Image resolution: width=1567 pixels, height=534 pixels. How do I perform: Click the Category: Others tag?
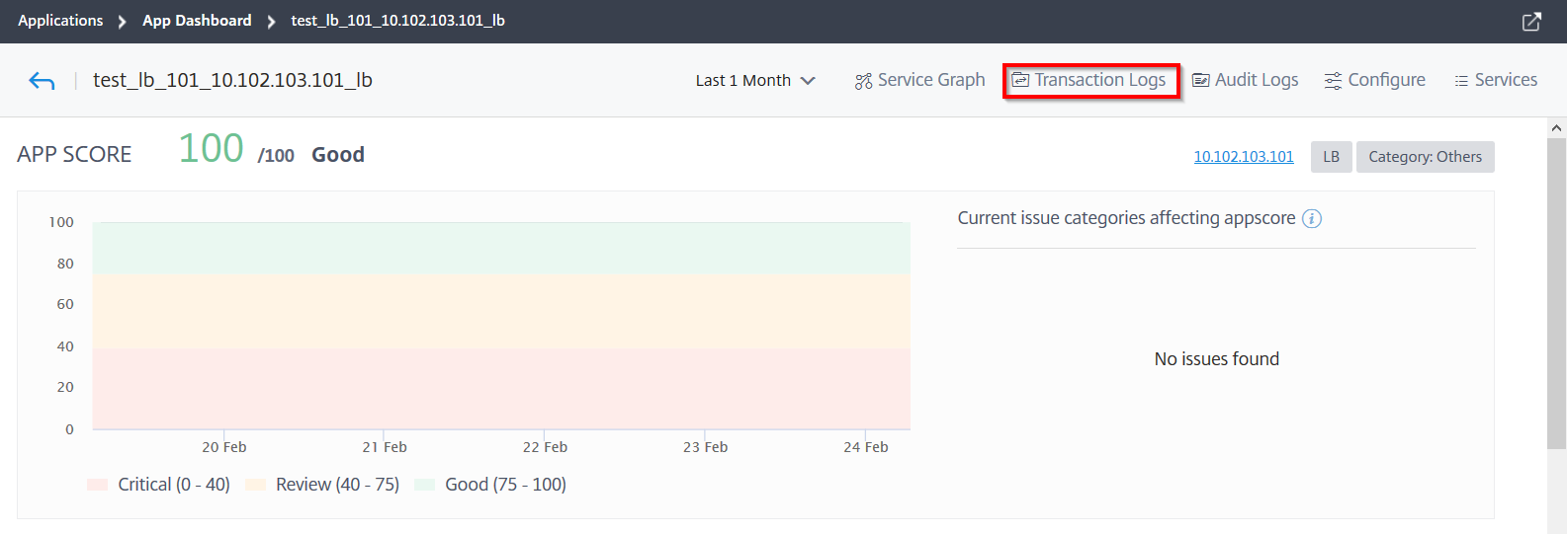(x=1425, y=157)
